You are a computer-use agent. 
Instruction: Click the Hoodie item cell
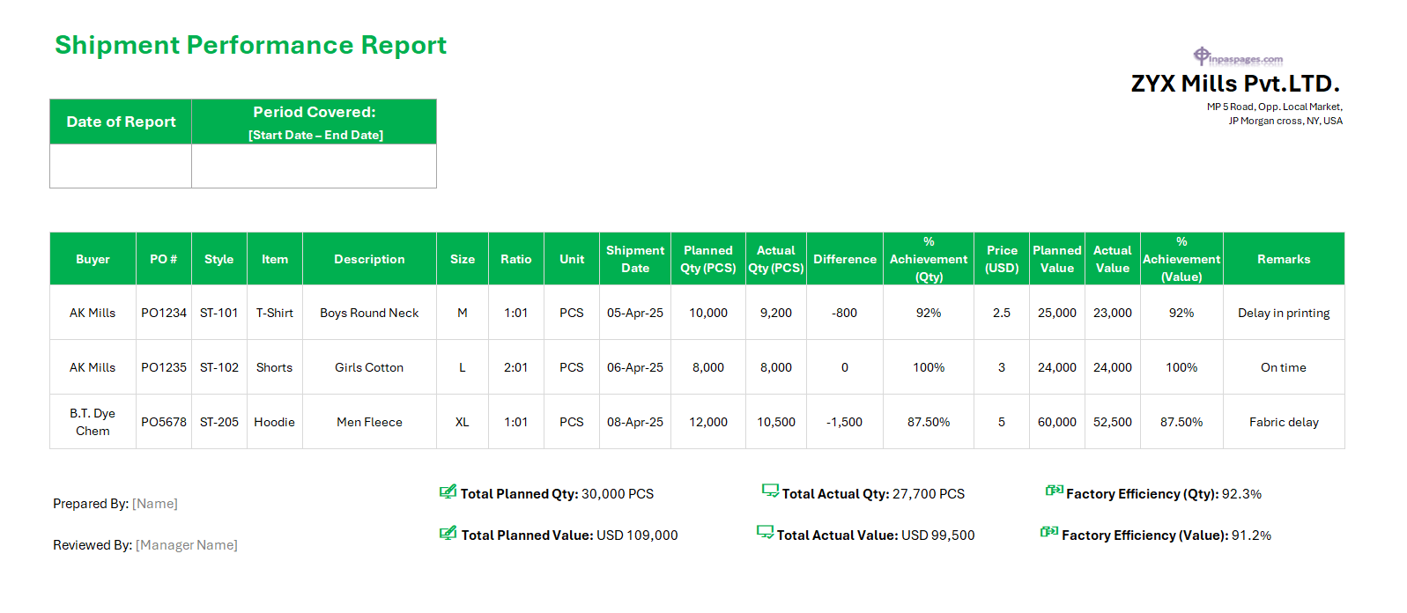tap(274, 422)
